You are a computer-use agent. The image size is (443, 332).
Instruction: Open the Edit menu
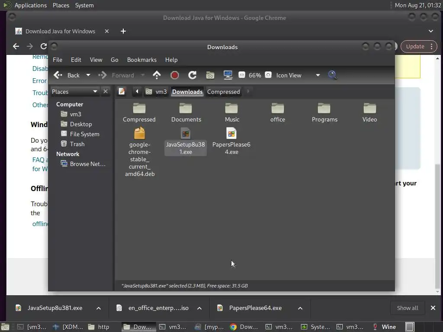(x=76, y=60)
